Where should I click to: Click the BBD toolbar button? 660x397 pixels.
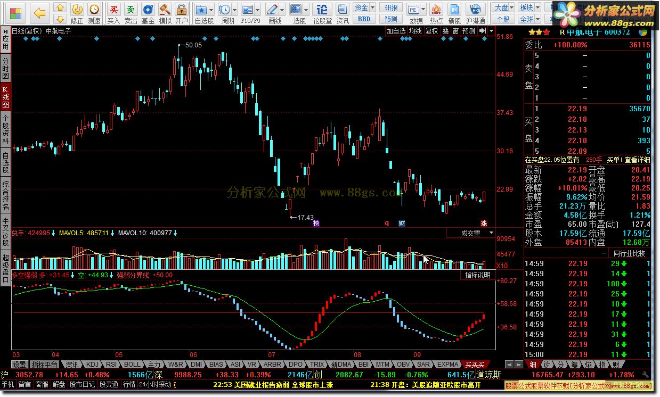(x=364, y=19)
